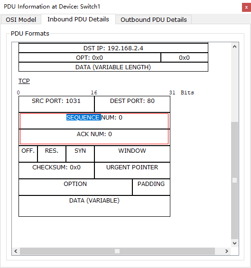This screenshot has height=268, width=251.
Task: Switch to the OSI Model tab
Action: tap(21, 19)
